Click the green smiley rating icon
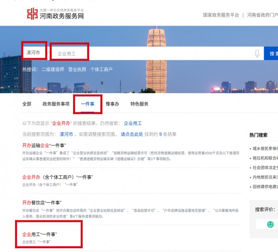 [271, 224]
